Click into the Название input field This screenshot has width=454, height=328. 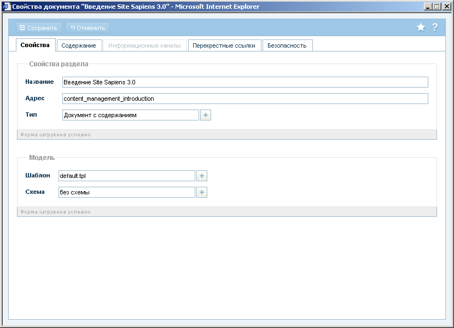coord(245,82)
